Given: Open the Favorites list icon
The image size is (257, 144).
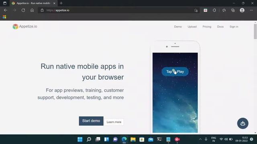Looking at the screenshot, I should coord(224,10).
